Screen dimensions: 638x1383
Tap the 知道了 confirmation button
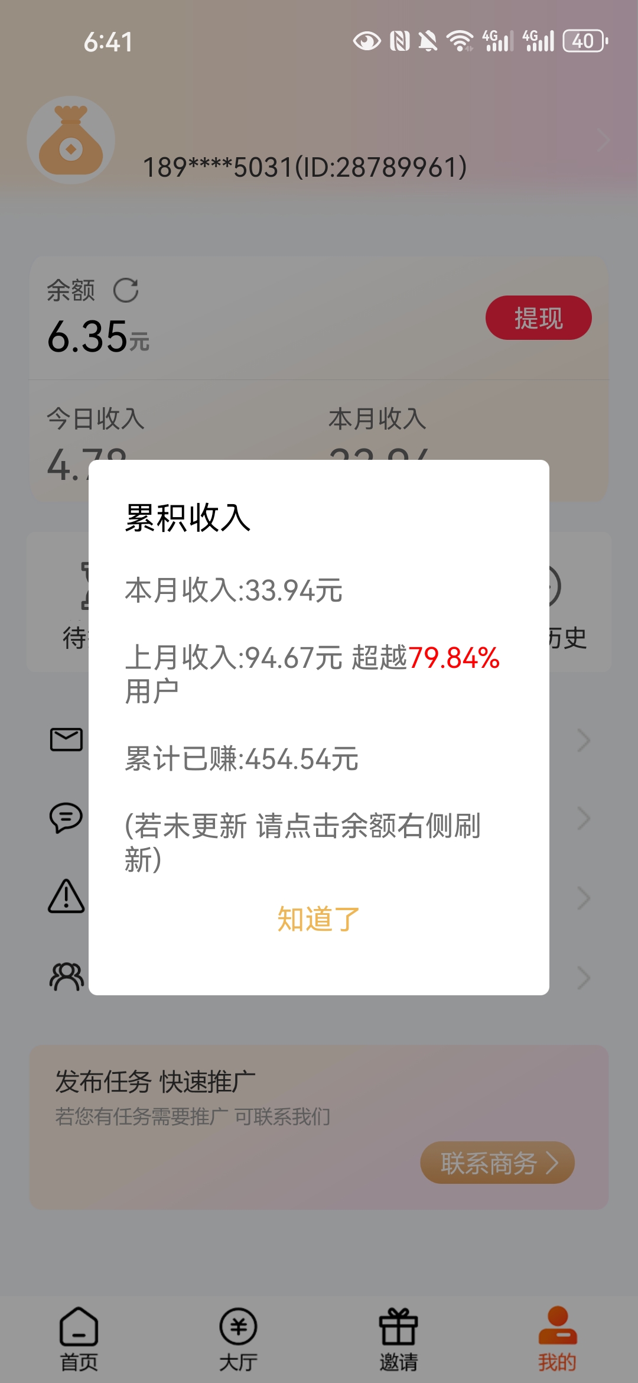tap(318, 919)
